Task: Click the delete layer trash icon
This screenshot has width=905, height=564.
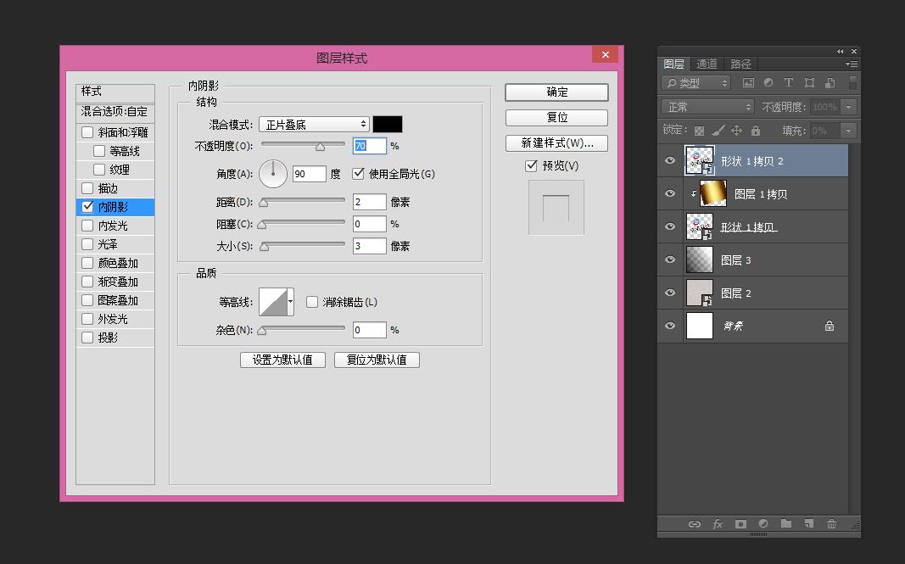Action: 831,524
